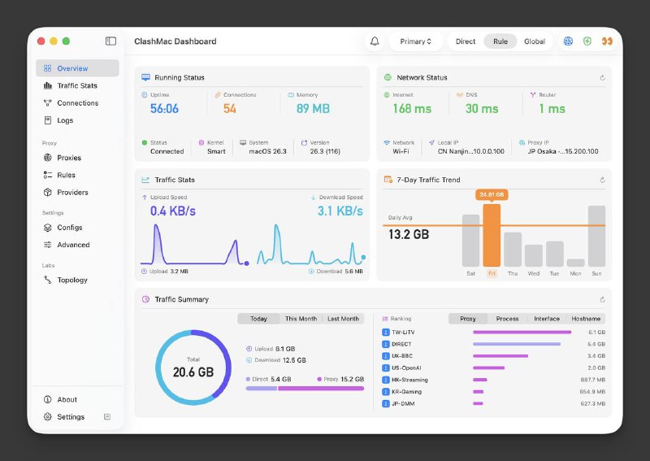Click the Friday bar in traffic trend

tap(492, 236)
